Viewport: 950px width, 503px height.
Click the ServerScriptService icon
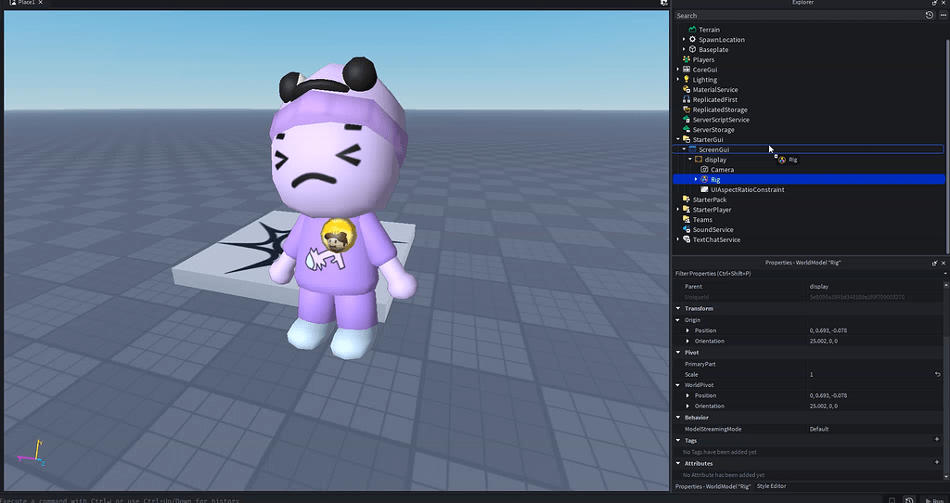pyautogui.click(x=687, y=120)
